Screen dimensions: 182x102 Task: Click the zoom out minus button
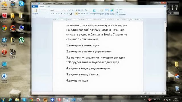pos(149,93)
